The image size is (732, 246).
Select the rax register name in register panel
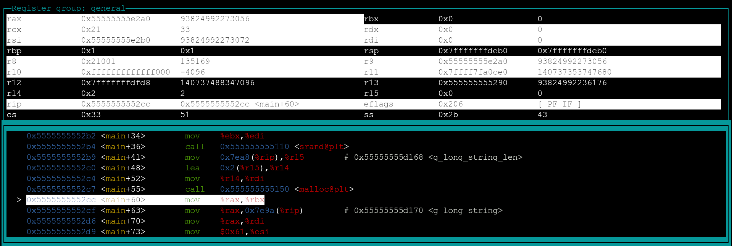tap(14, 19)
